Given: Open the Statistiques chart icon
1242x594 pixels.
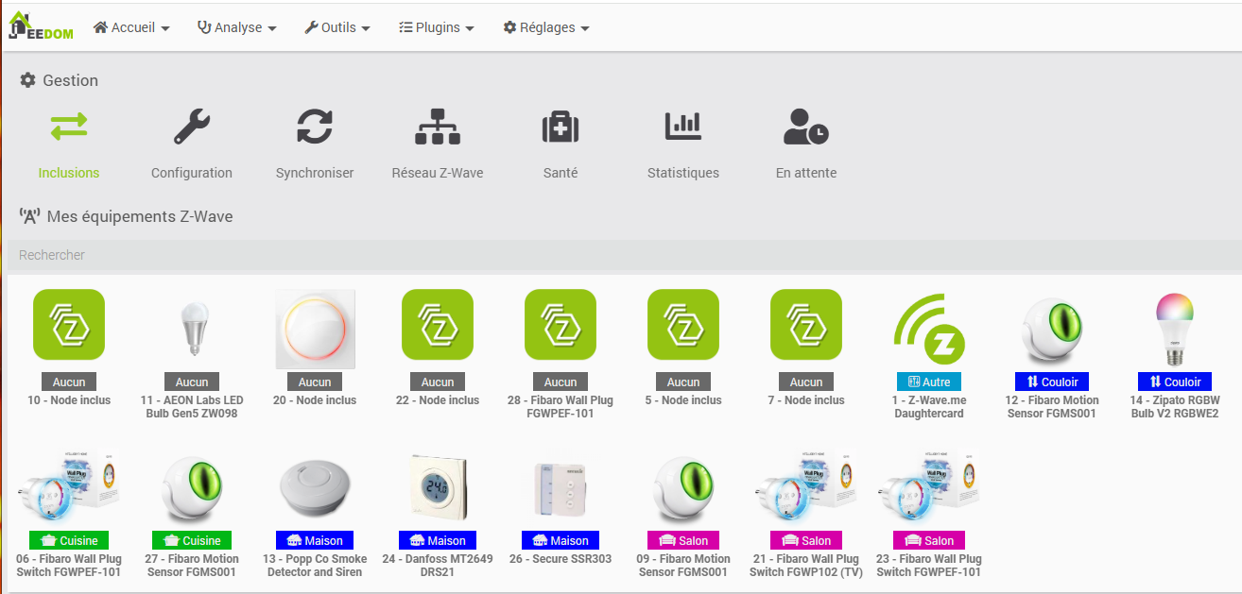Looking at the screenshot, I should point(683,126).
